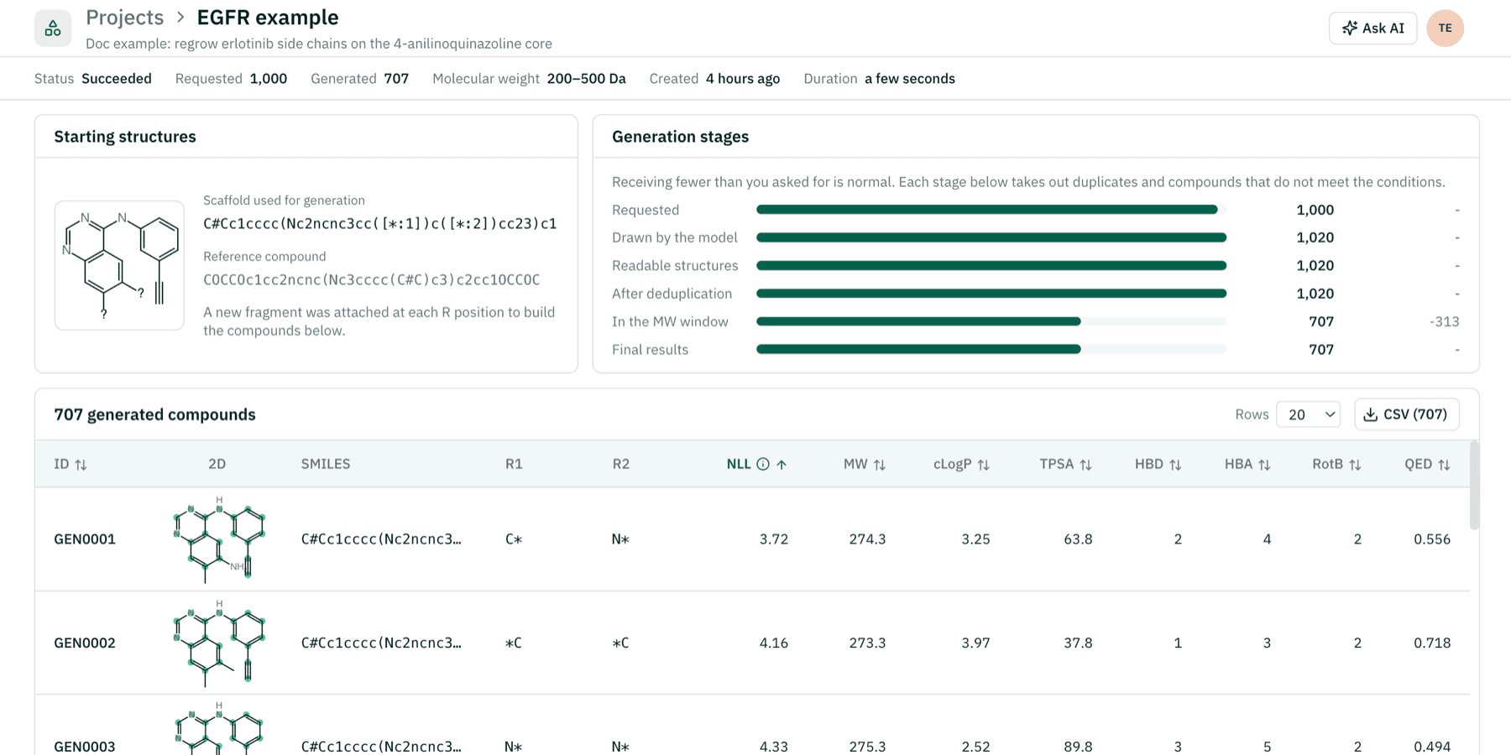Click the scaffold SMILES used for generation

(x=379, y=224)
